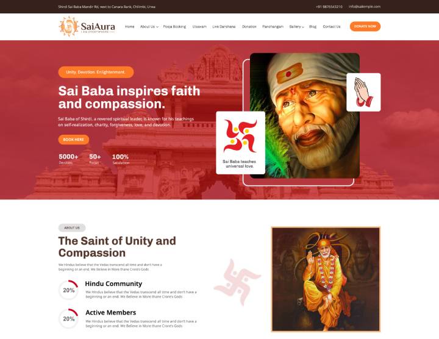
Task: Click the red swastik symbol card
Action: (240, 143)
